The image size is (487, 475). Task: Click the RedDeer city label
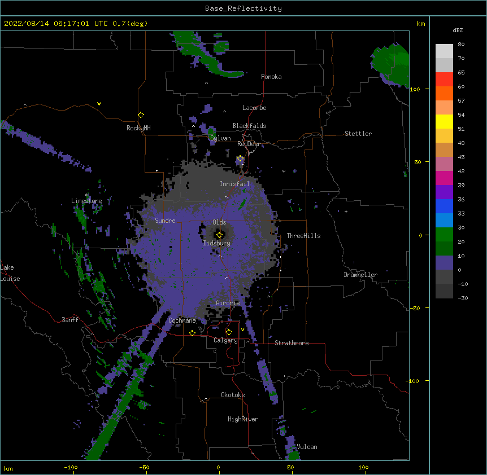click(x=249, y=144)
